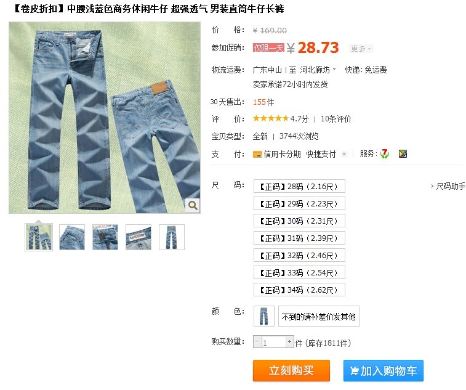Select the light blue jeans color swatch

coord(264,316)
